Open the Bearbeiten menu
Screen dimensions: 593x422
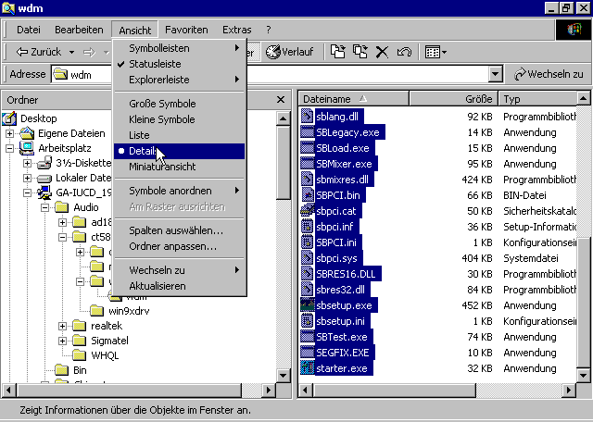tap(79, 30)
